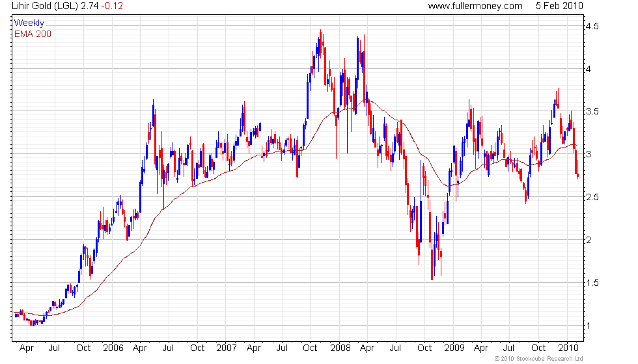Click the 1 price axis label
This screenshot has width=638, height=364.
coord(589,326)
